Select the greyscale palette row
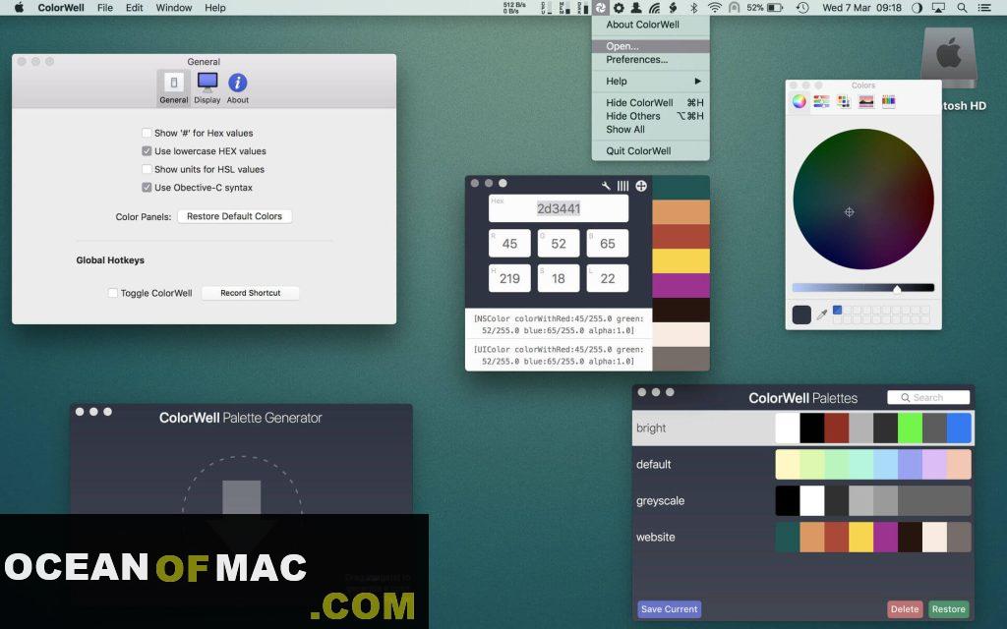Image resolution: width=1007 pixels, height=629 pixels. [x=802, y=500]
